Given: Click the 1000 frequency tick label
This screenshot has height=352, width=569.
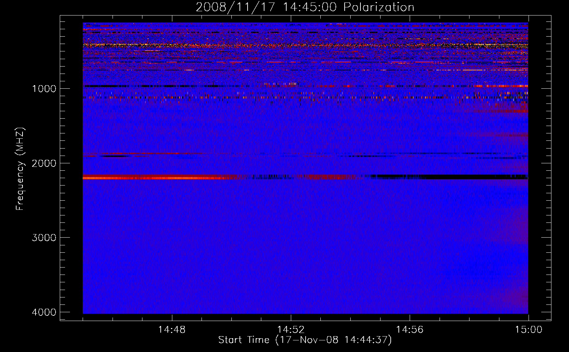Looking at the screenshot, I should click(44, 88).
